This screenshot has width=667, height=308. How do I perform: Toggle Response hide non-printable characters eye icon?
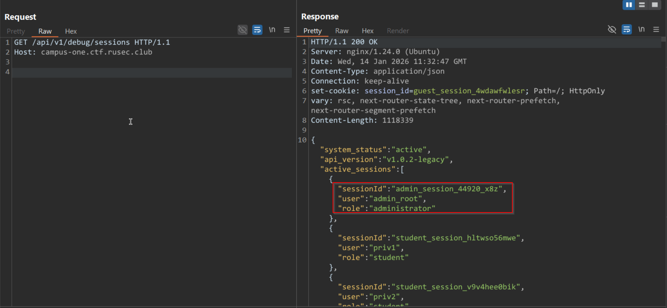point(612,30)
